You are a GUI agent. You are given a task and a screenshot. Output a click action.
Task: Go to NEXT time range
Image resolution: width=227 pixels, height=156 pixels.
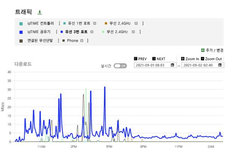pos(159,59)
